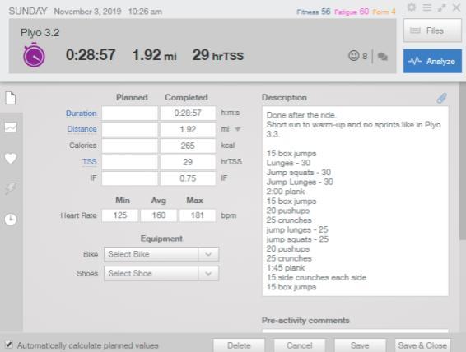Click the Select Bike chevron arrow
The width and height of the screenshot is (466, 352).
coord(208,254)
